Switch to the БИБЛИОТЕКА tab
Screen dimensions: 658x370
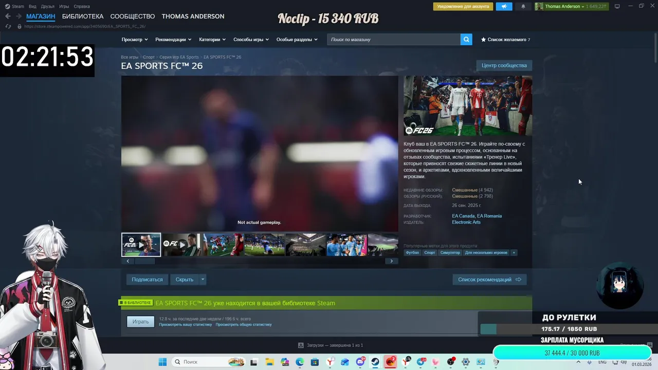83,16
